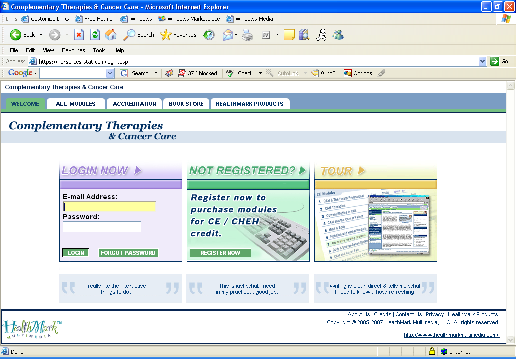
Task: Expand the spell Check dropdown arrow
Action: click(261, 73)
